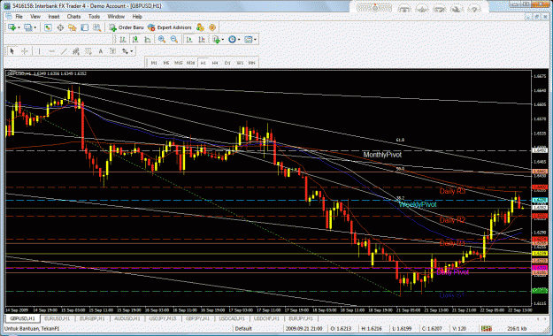
Task: Click the Order Baru (new order) button
Action: (x=127, y=27)
